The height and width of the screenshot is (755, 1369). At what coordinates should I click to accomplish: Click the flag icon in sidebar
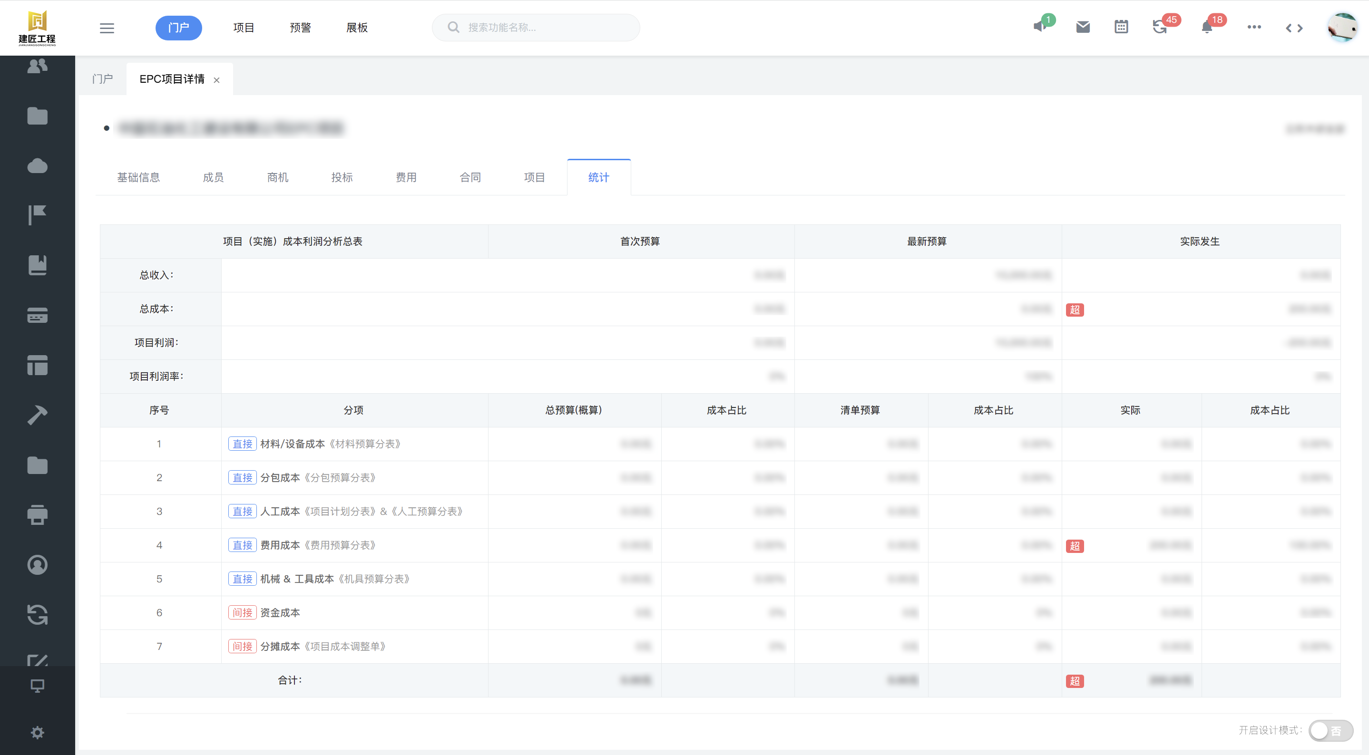[x=37, y=215]
